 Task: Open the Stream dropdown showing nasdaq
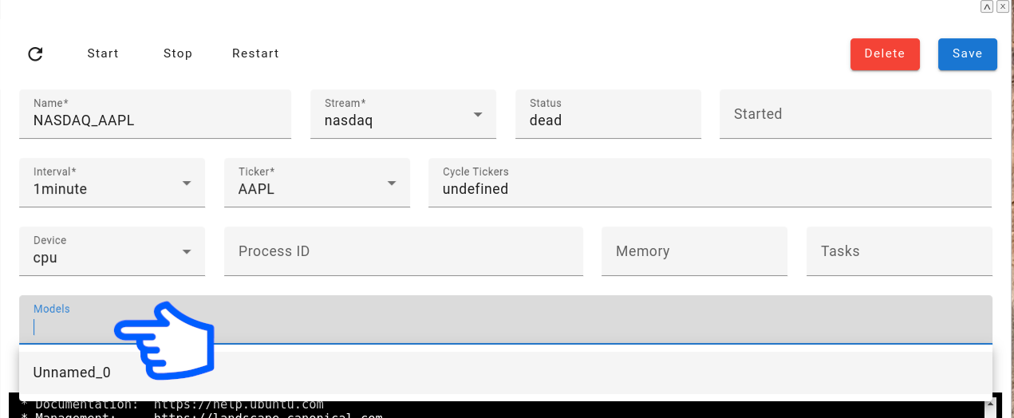coord(403,114)
